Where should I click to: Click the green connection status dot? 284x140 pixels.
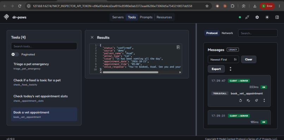pyautogui.click(x=240, y=17)
